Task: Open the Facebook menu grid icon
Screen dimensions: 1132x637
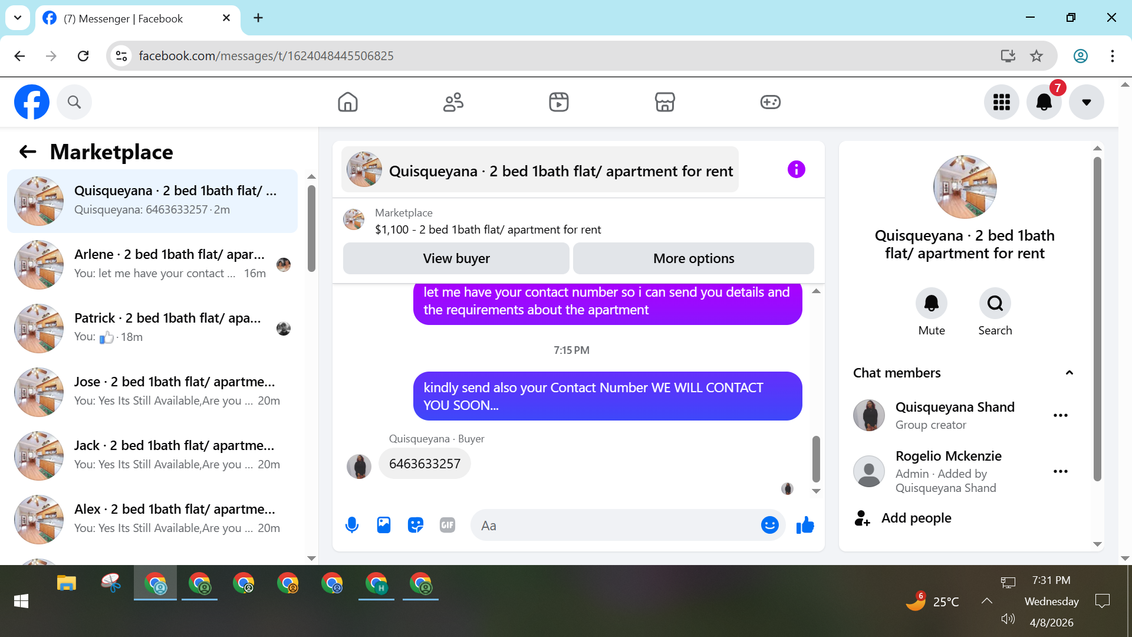Action: click(1001, 102)
